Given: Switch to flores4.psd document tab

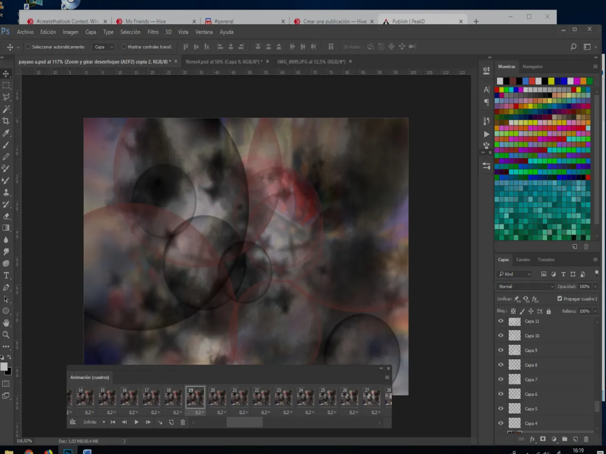Looking at the screenshot, I should (224, 62).
